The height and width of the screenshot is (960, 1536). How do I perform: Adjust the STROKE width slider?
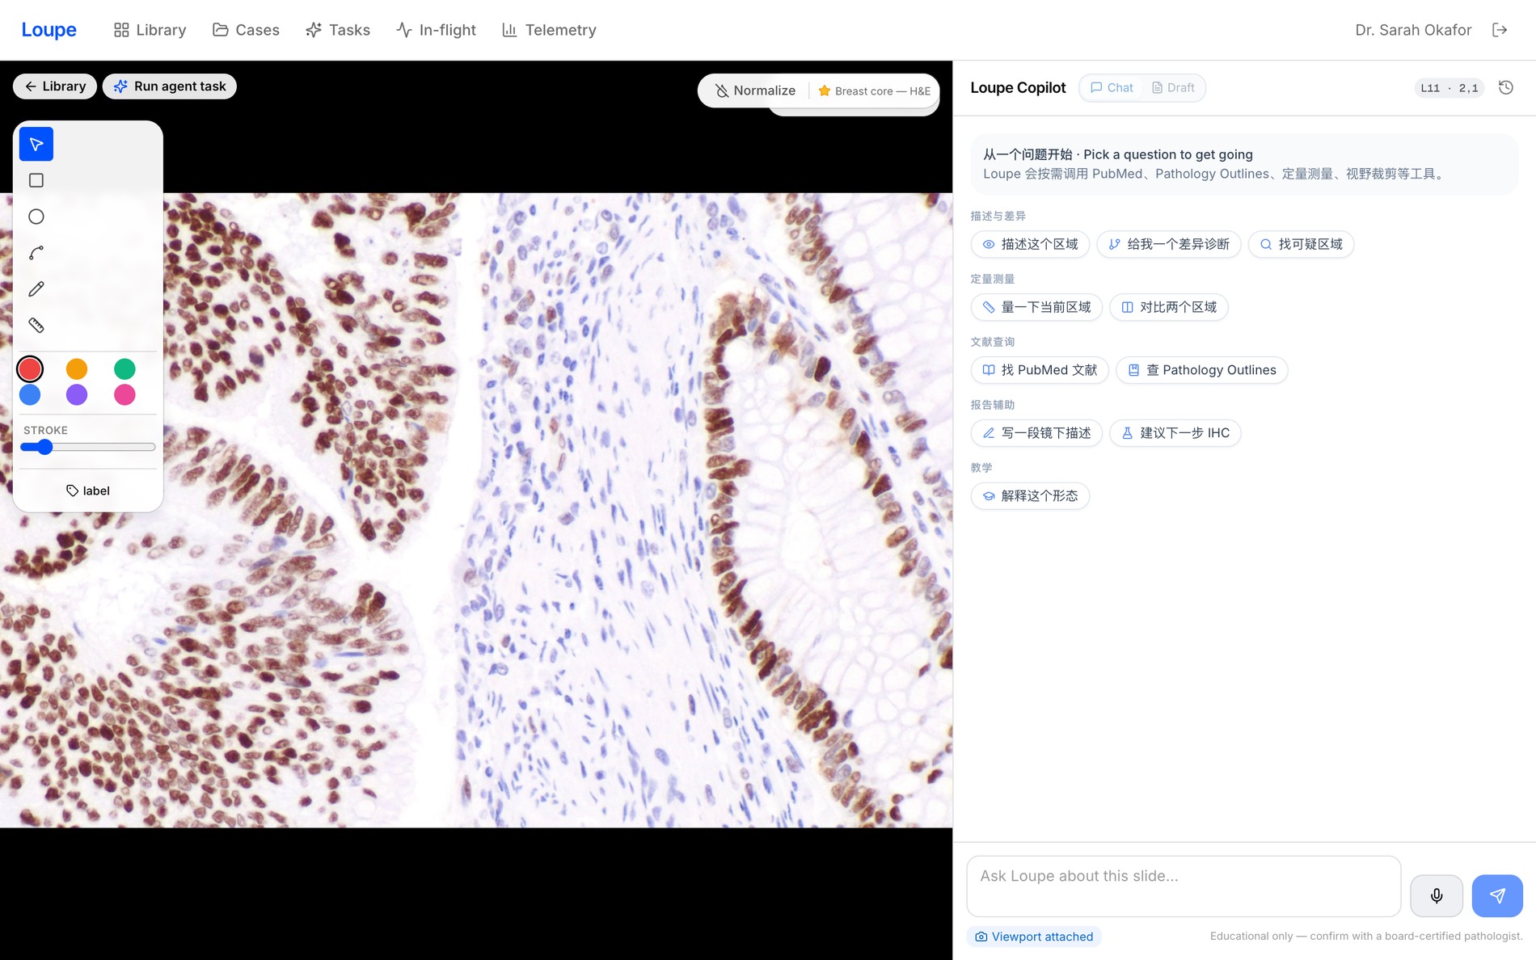[88, 447]
